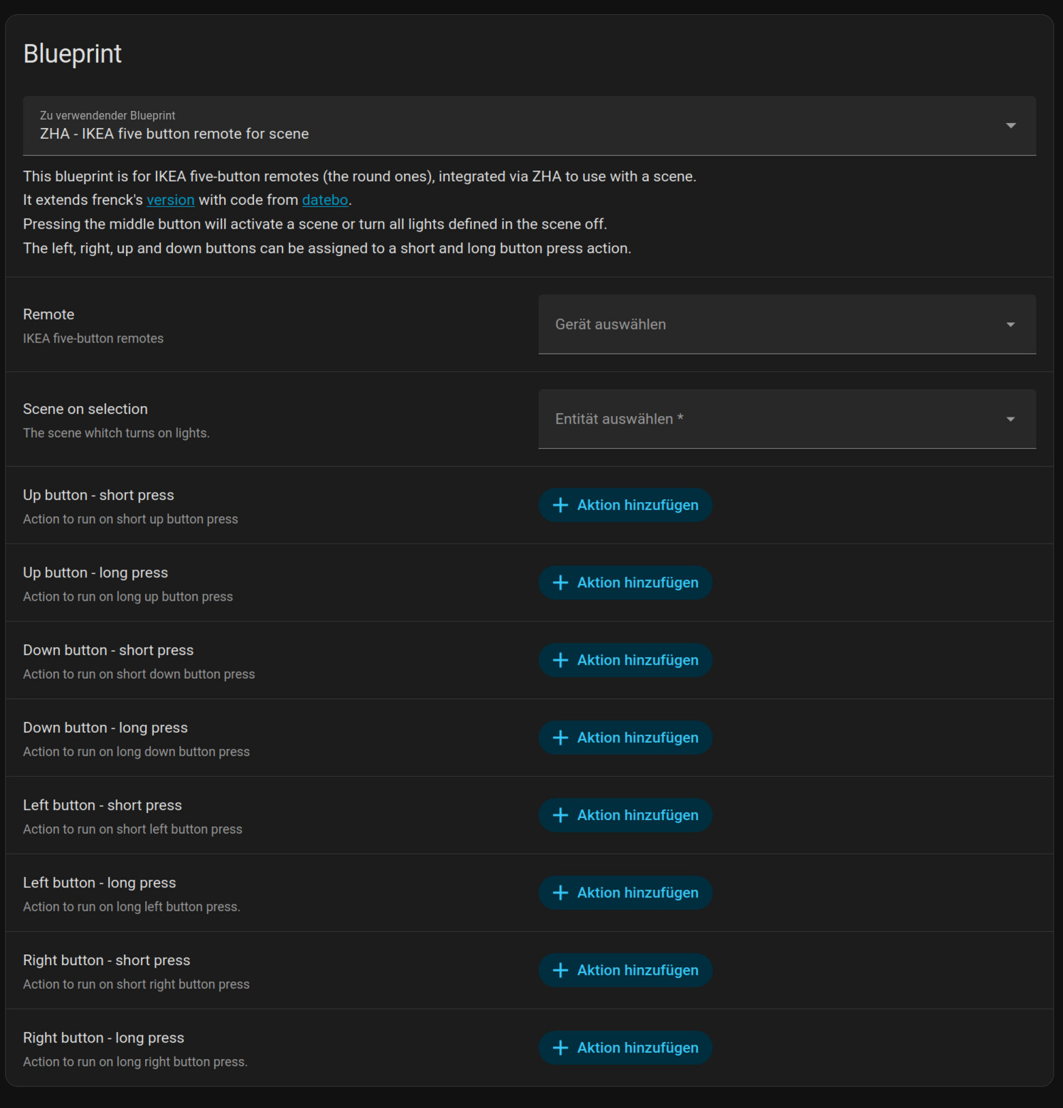Click plus icon for Up button short press
Screen dimensions: 1063x1108
pyautogui.click(x=560, y=505)
